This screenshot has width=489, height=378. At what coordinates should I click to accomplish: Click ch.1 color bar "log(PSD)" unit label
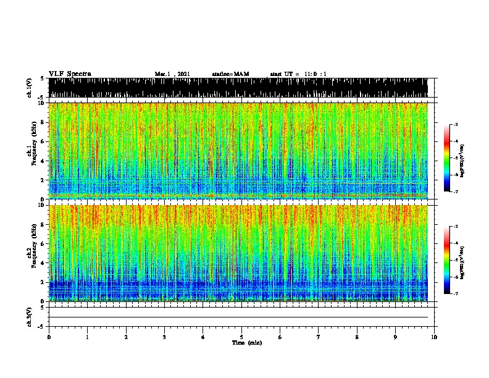point(462,161)
